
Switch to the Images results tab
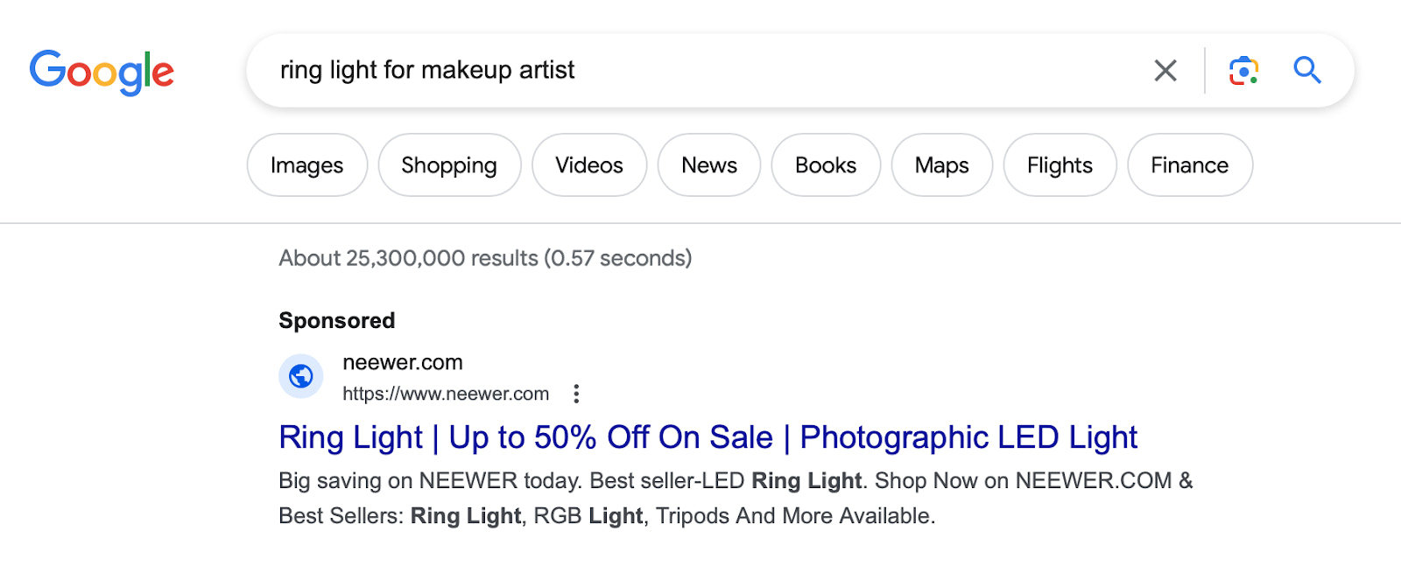click(x=306, y=164)
